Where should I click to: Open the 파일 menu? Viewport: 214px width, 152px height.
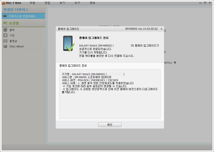[x=32, y=3]
